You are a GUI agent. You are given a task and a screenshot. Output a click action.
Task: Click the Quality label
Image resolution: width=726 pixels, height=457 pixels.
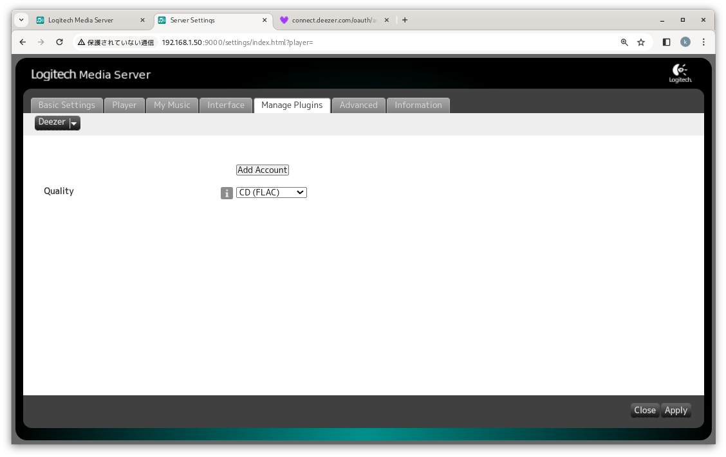(59, 191)
